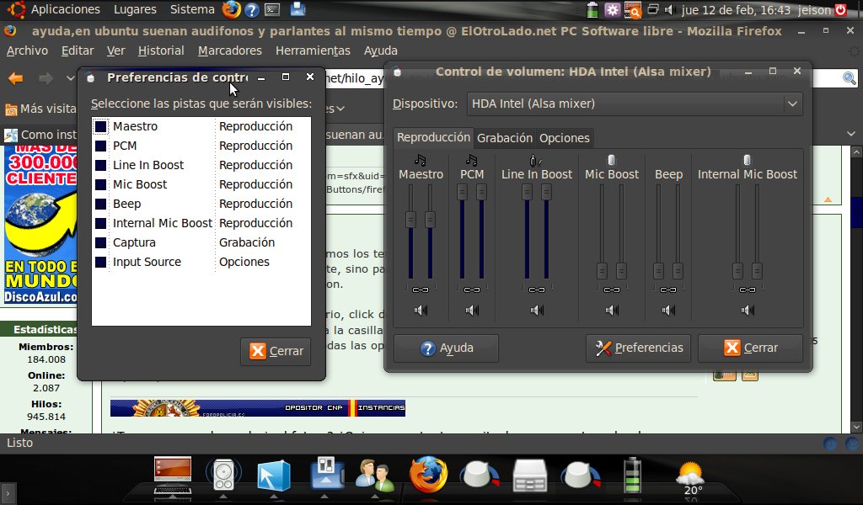Click the Maestro left volume slider
The width and height of the screenshot is (863, 505).
410,220
